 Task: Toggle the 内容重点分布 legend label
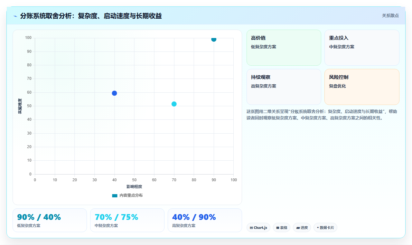pos(131,195)
